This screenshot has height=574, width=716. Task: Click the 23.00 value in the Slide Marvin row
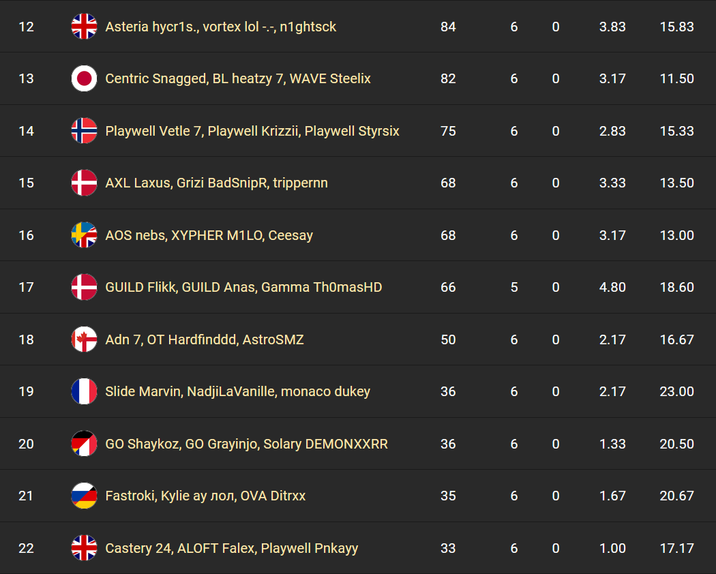(676, 391)
